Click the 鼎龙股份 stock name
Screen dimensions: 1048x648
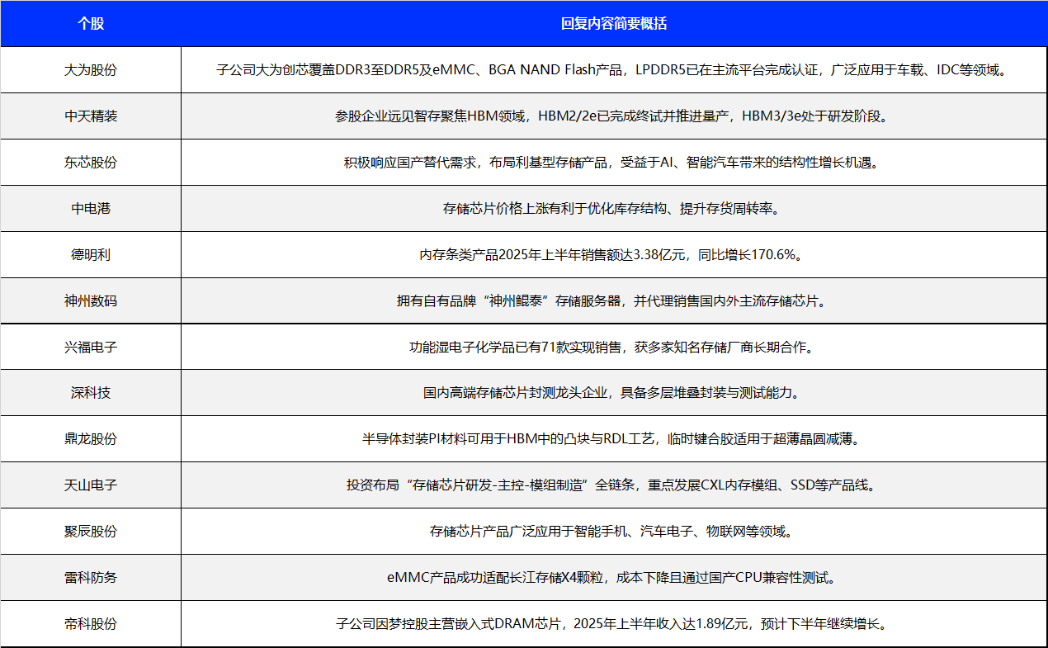pos(91,439)
